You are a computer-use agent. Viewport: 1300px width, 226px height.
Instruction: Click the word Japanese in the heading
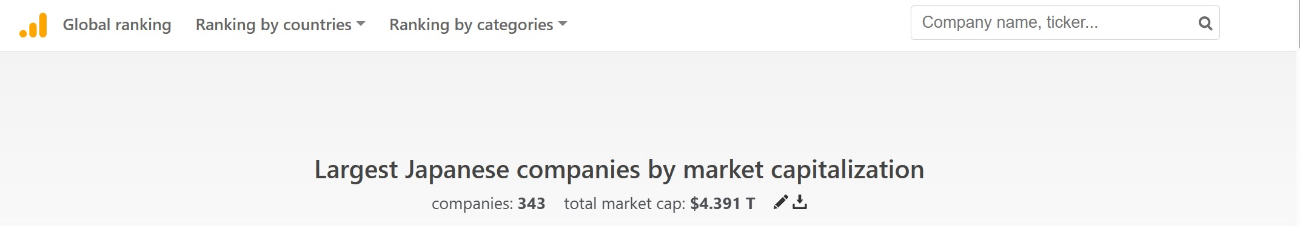pos(457,170)
